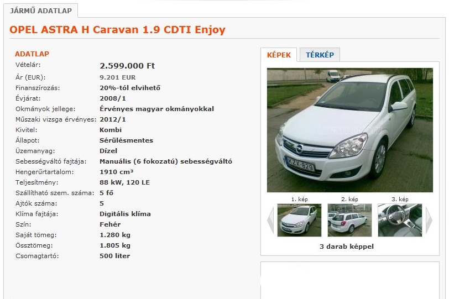The height and width of the screenshot is (299, 449).
Task: Switch to the TÉRKÉP tab
Action: pyautogui.click(x=320, y=55)
